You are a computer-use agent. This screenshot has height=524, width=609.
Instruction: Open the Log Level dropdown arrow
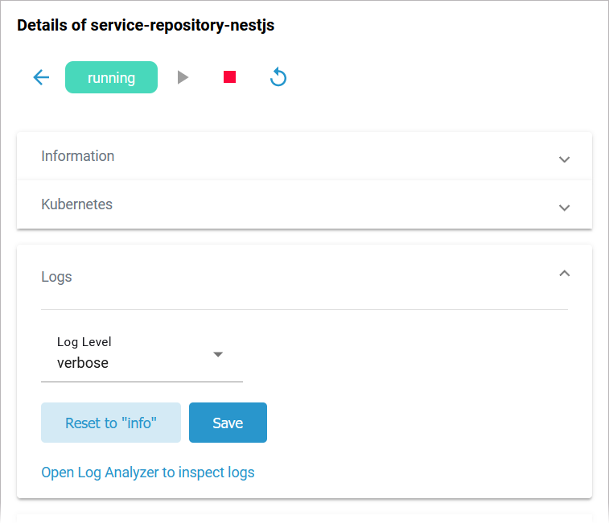(217, 354)
